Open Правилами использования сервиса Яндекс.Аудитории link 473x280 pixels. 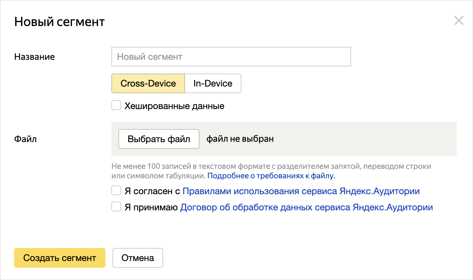coord(301,191)
